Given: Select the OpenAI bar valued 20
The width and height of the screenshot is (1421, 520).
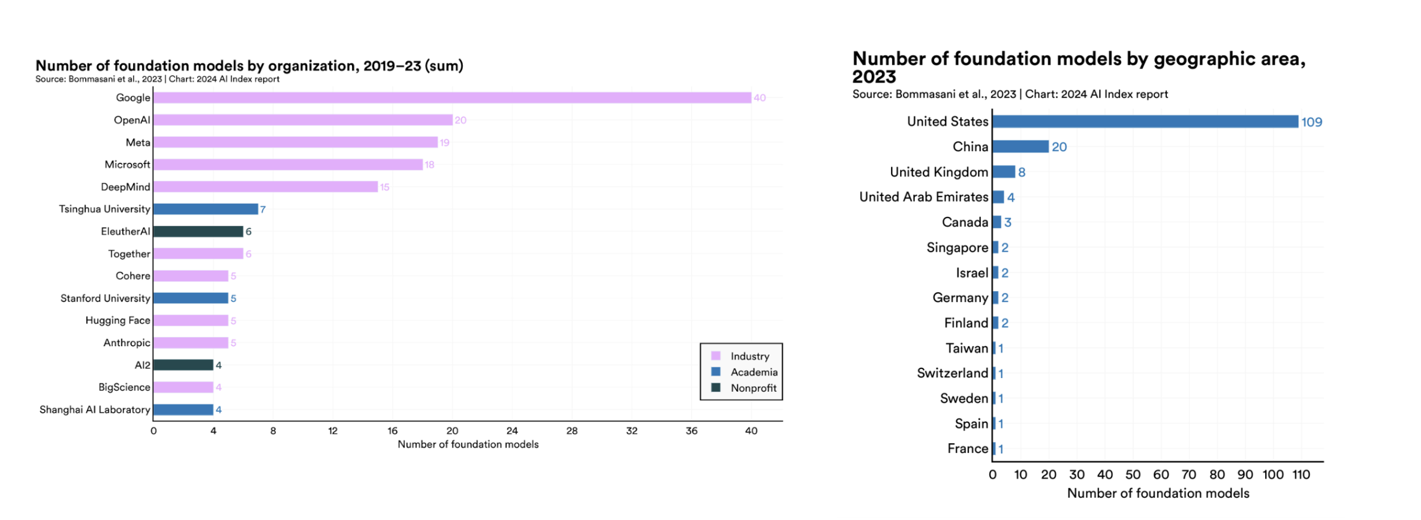Looking at the screenshot, I should pyautogui.click(x=303, y=120).
